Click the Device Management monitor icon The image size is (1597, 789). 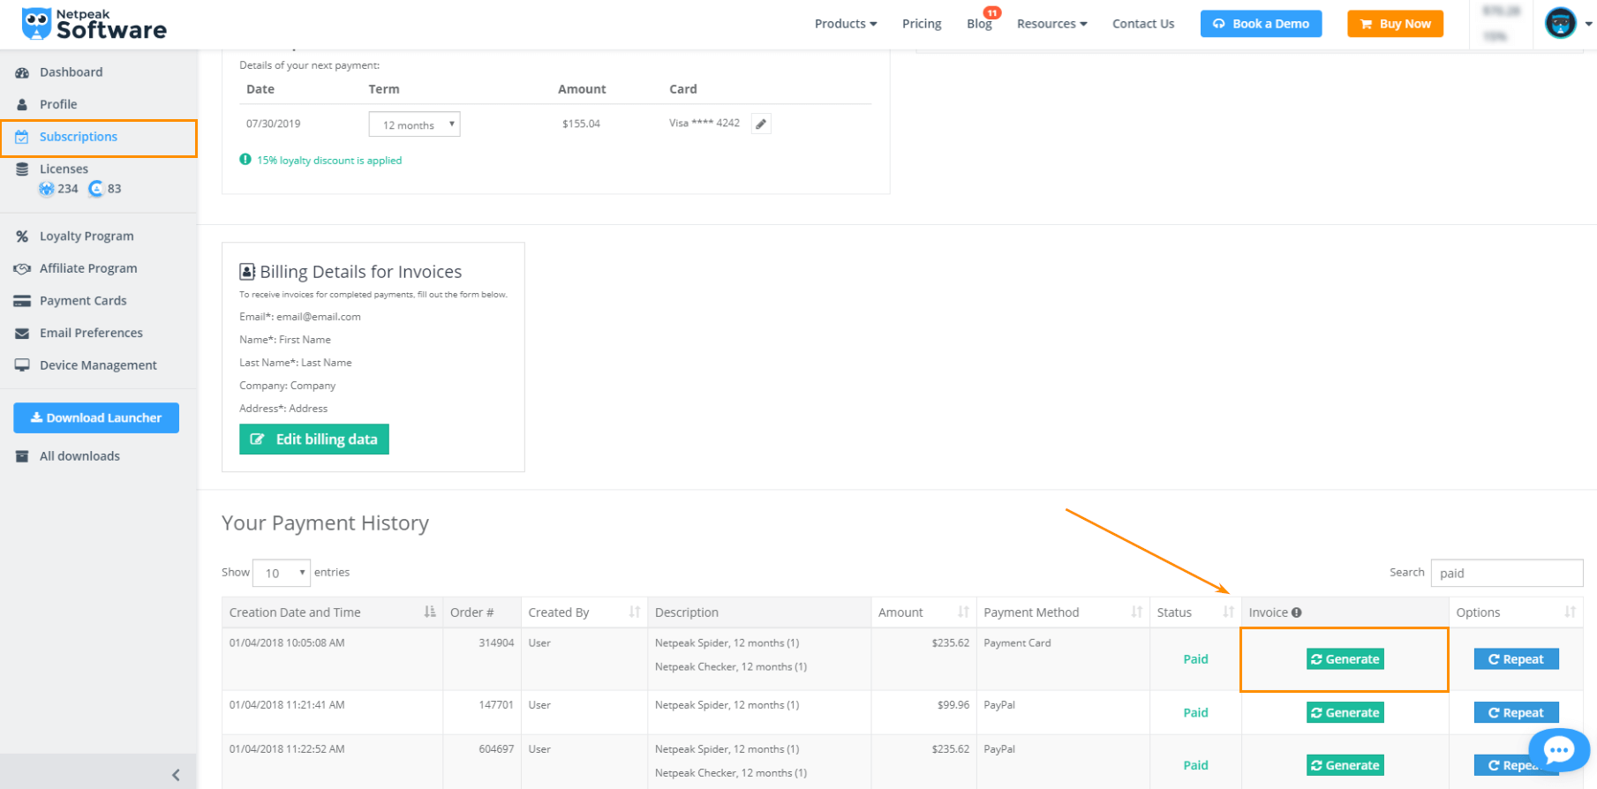(22, 365)
